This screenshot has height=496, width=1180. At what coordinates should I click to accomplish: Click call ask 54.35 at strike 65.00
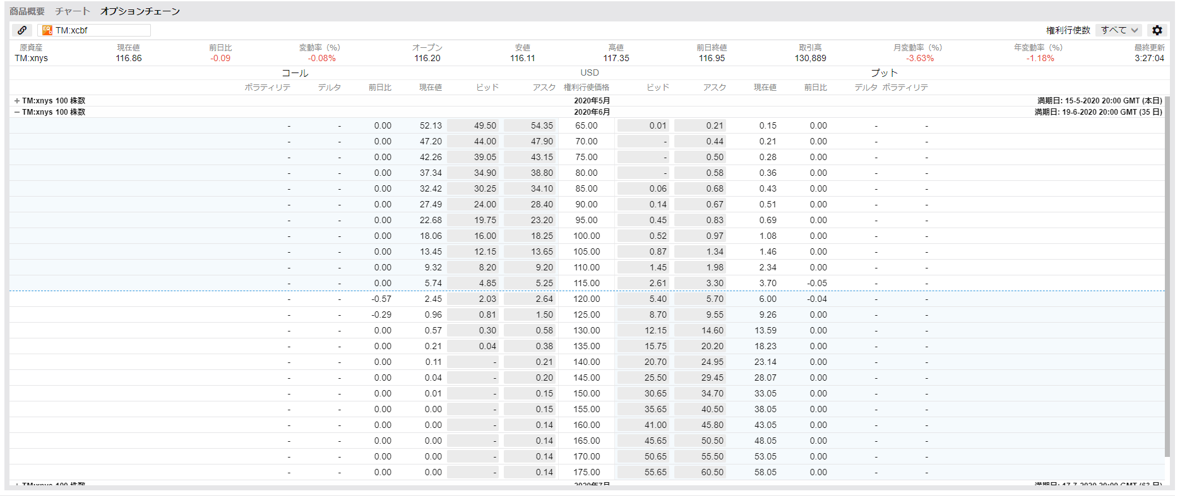[530, 125]
